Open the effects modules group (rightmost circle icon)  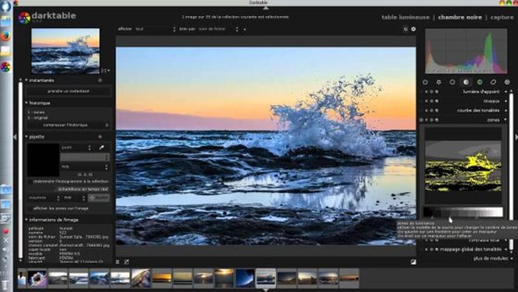pos(507,82)
